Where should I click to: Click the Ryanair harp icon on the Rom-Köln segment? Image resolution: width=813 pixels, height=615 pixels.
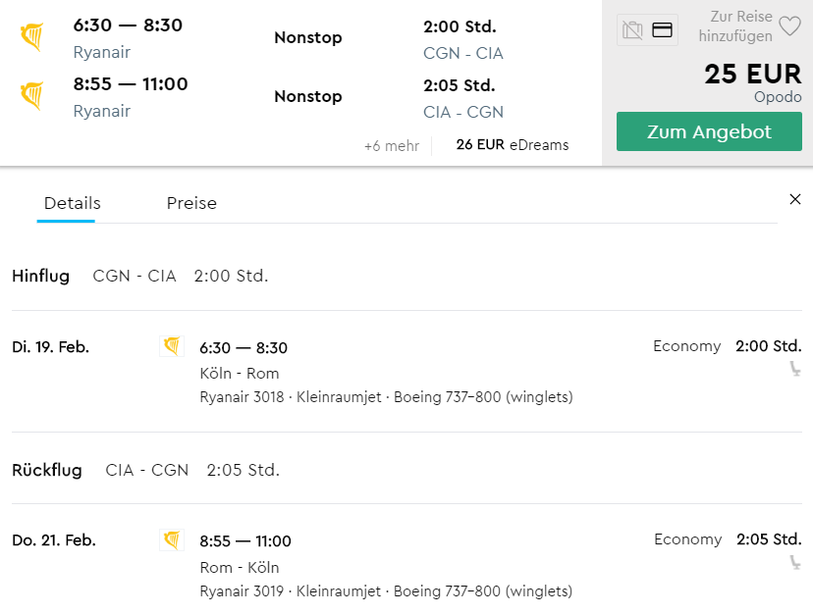(x=172, y=539)
